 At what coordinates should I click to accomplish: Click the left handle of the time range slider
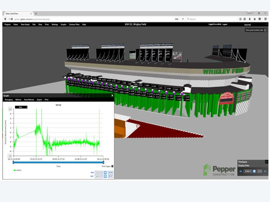tap(13, 162)
